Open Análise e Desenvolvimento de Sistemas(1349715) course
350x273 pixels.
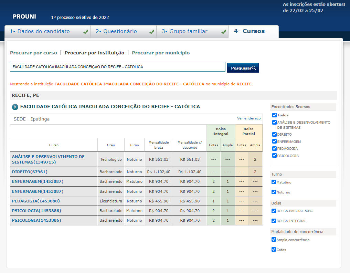pyautogui.click(x=48, y=159)
